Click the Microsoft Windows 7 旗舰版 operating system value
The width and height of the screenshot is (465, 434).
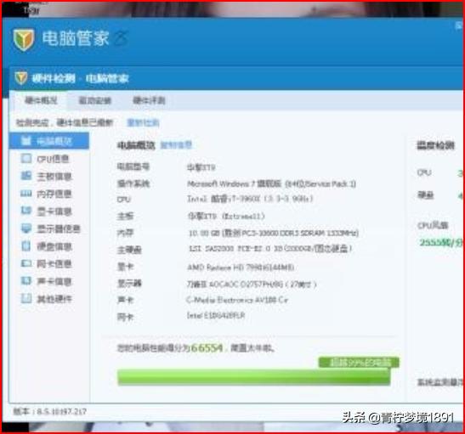click(271, 184)
